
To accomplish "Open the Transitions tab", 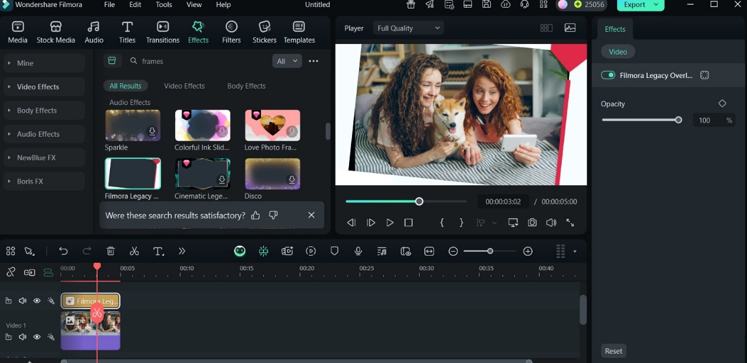I will tap(163, 32).
